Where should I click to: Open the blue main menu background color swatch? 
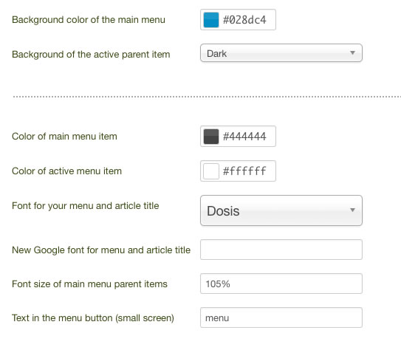coord(211,20)
